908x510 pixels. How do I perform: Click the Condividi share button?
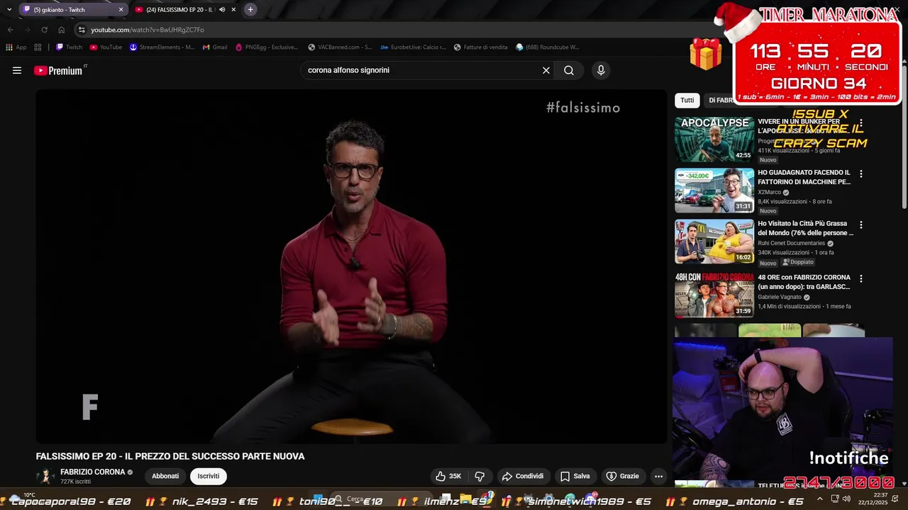522,476
